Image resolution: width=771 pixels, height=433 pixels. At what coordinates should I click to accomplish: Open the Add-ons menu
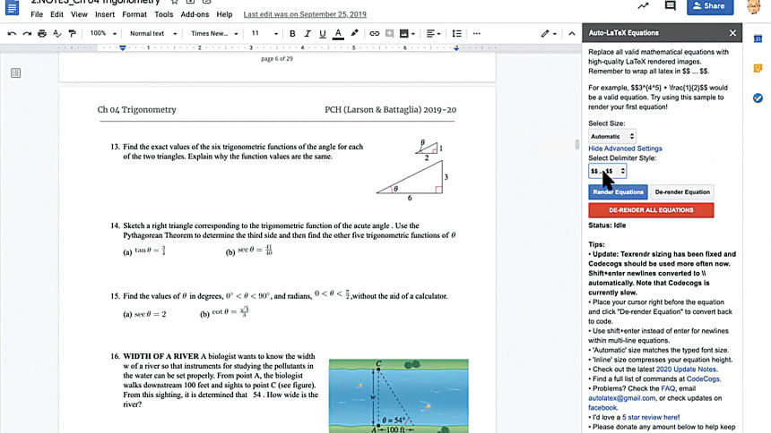click(195, 14)
